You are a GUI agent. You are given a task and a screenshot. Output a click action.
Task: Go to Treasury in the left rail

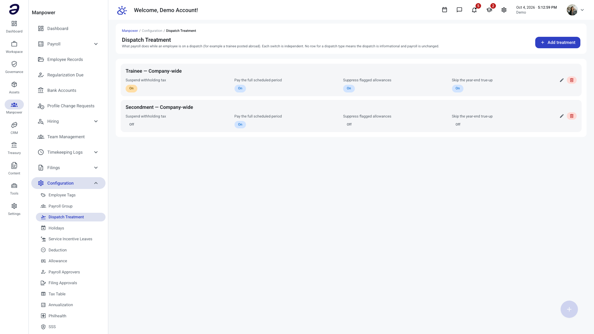(x=14, y=148)
